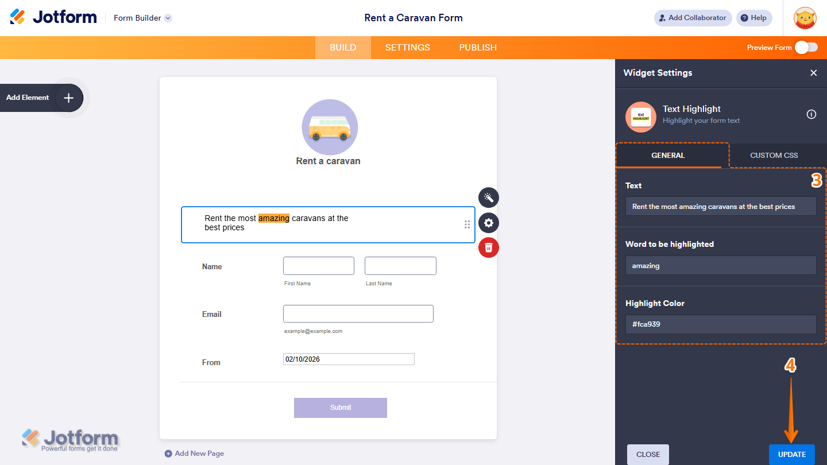Click the CLOSE button in settings panel
Image resolution: width=827 pixels, height=465 pixels.
tap(648, 455)
